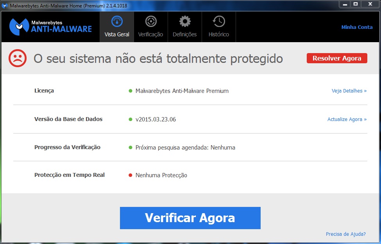Click Actualize Agora to update database
This screenshot has height=244, width=381.
347,119
